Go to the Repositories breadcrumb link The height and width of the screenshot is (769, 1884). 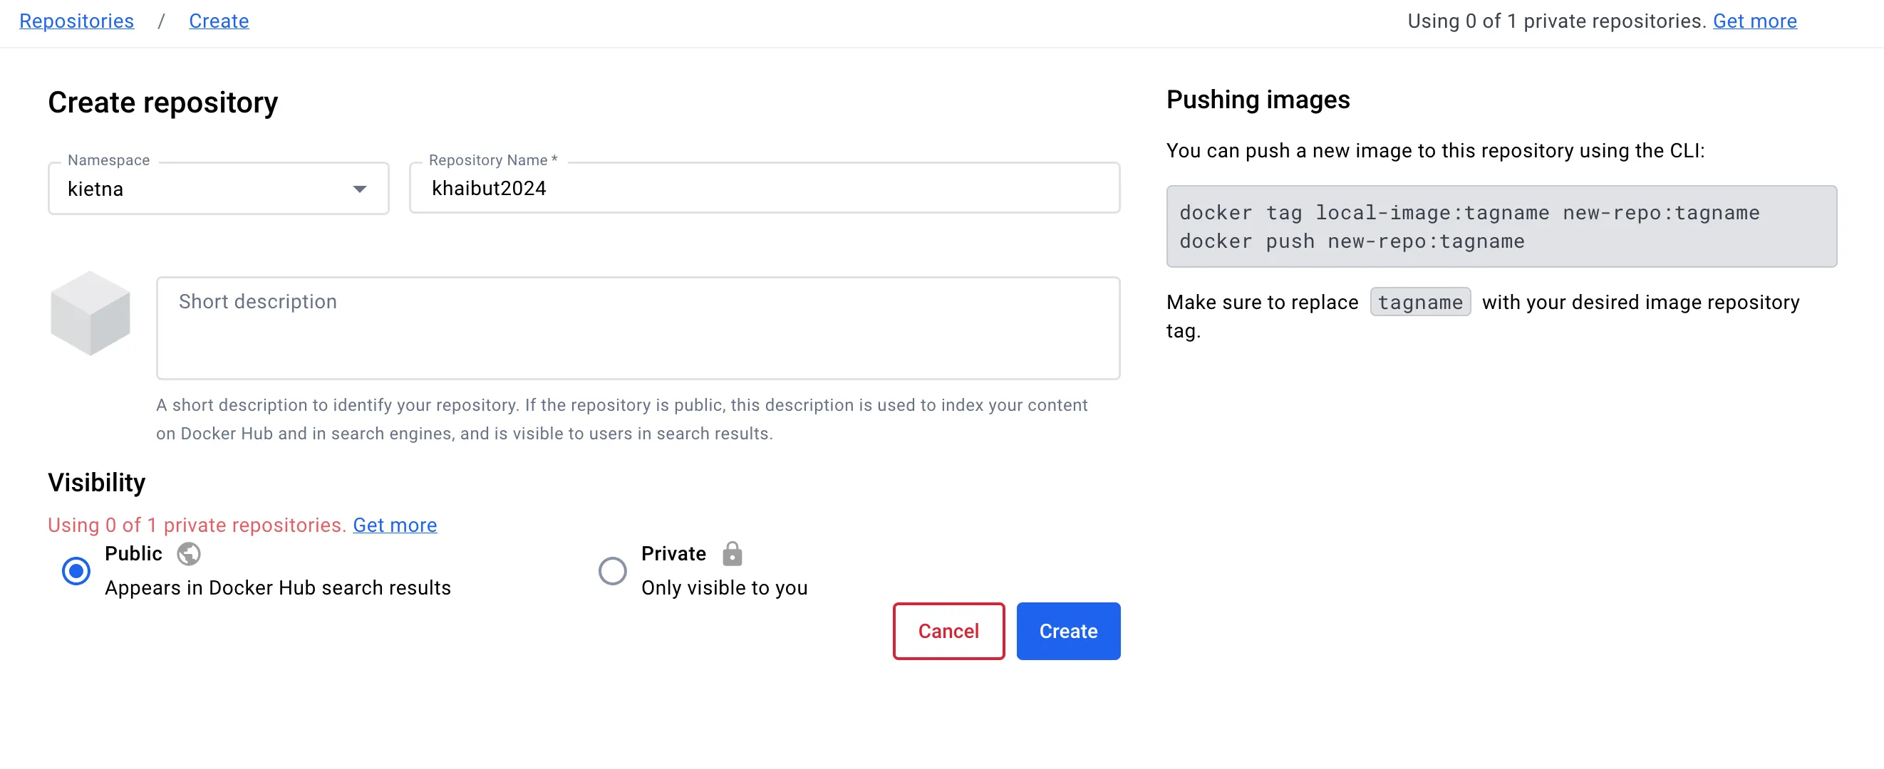[77, 21]
